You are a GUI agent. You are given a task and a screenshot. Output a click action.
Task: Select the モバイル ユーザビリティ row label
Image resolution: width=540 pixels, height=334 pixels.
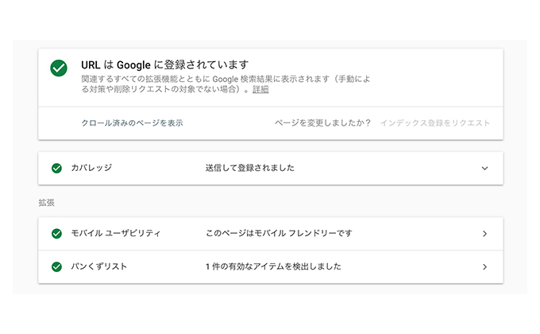coord(116,233)
